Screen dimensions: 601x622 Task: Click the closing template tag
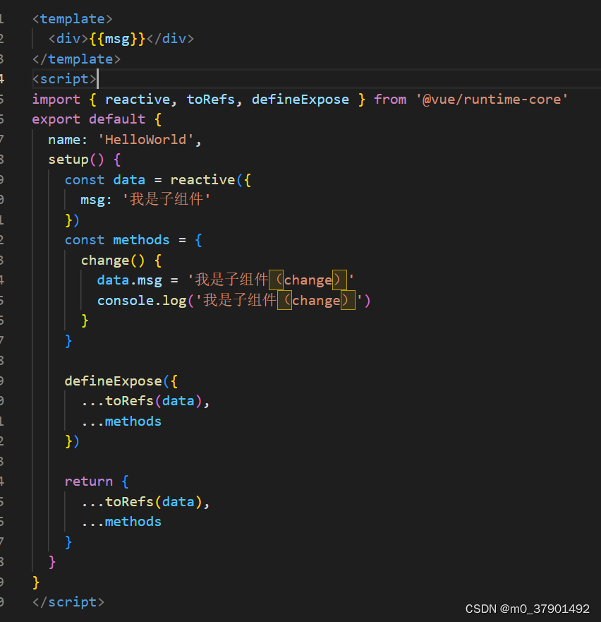click(76, 59)
